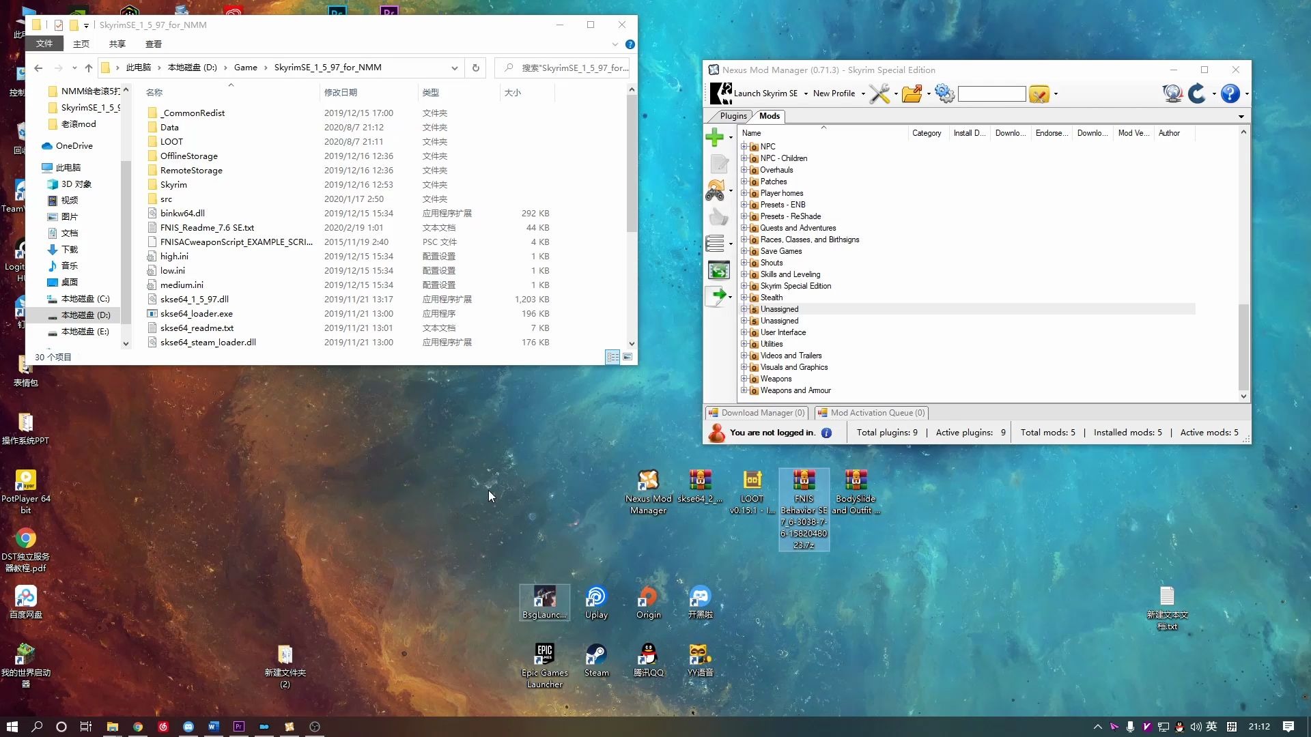Switch Explorer to details list view
The height and width of the screenshot is (737, 1311).
612,357
